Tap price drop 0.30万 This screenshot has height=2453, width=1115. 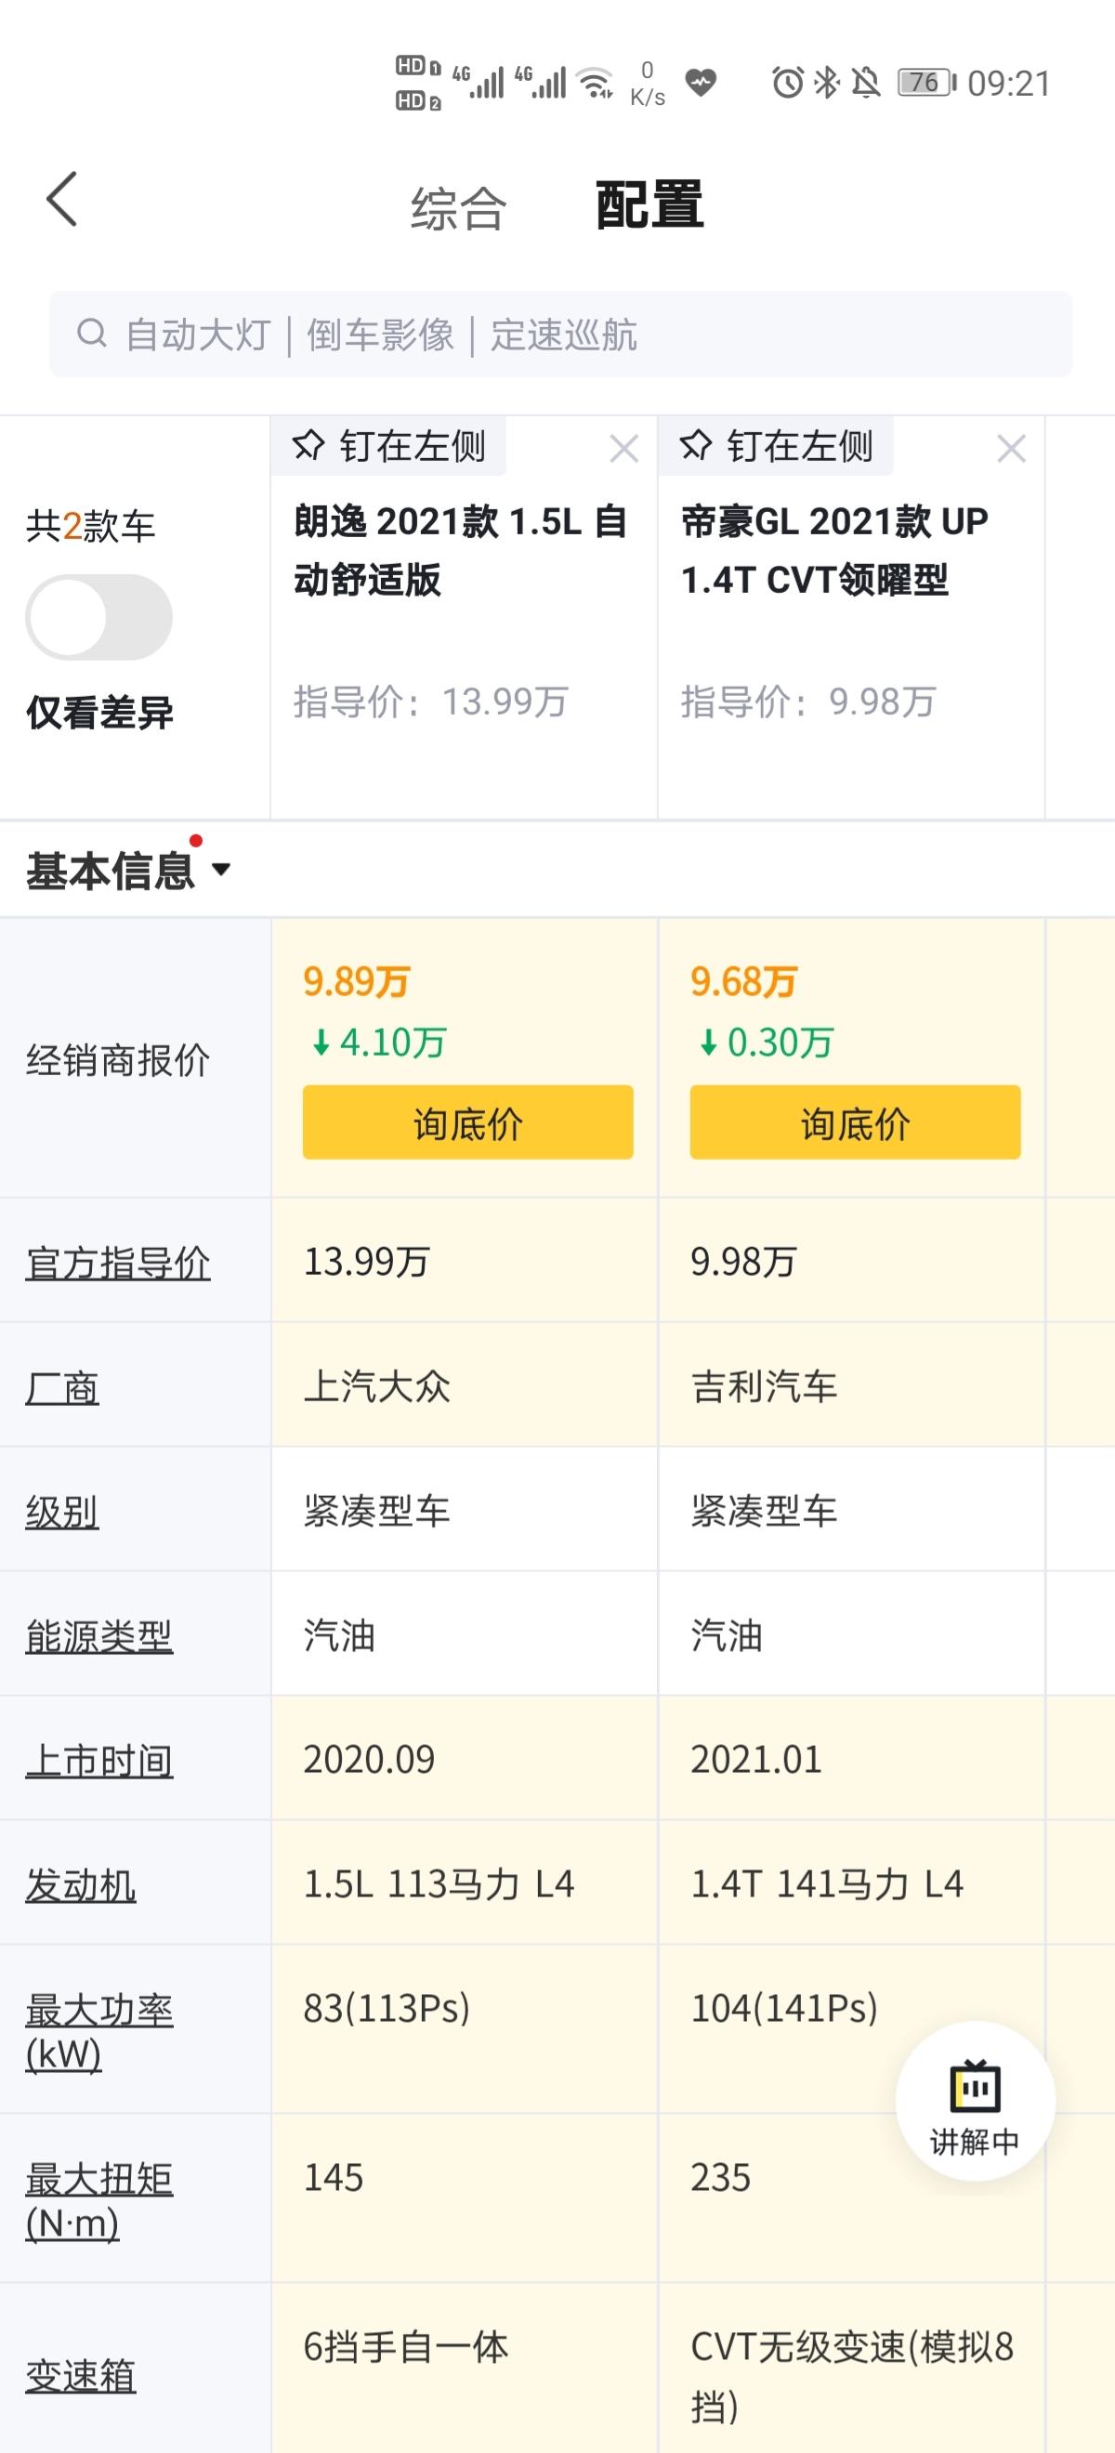tap(766, 1043)
